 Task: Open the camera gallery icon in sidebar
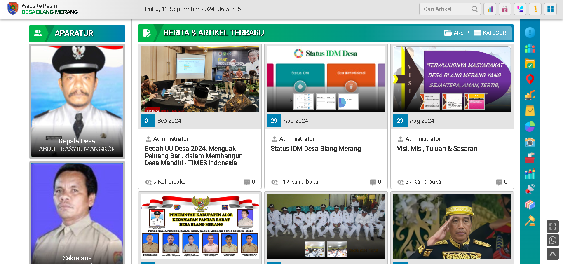[530, 142]
